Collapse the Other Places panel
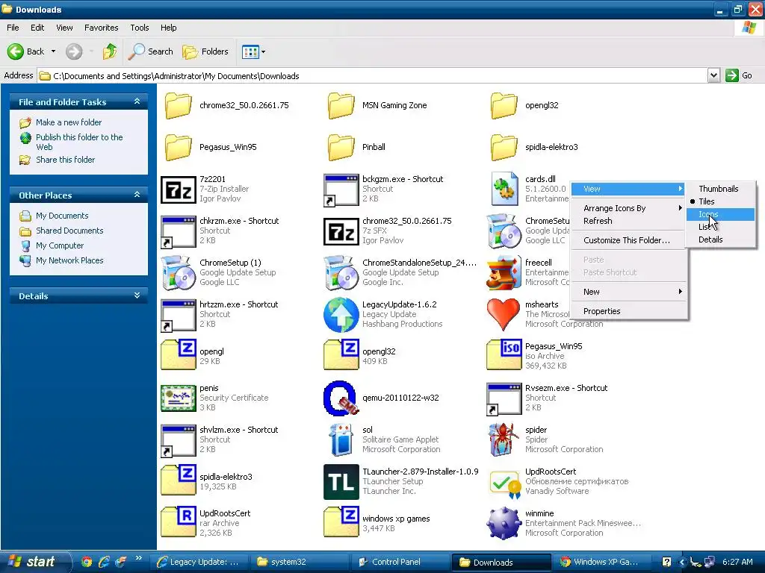Viewport: 765px width, 573px height. coord(137,195)
